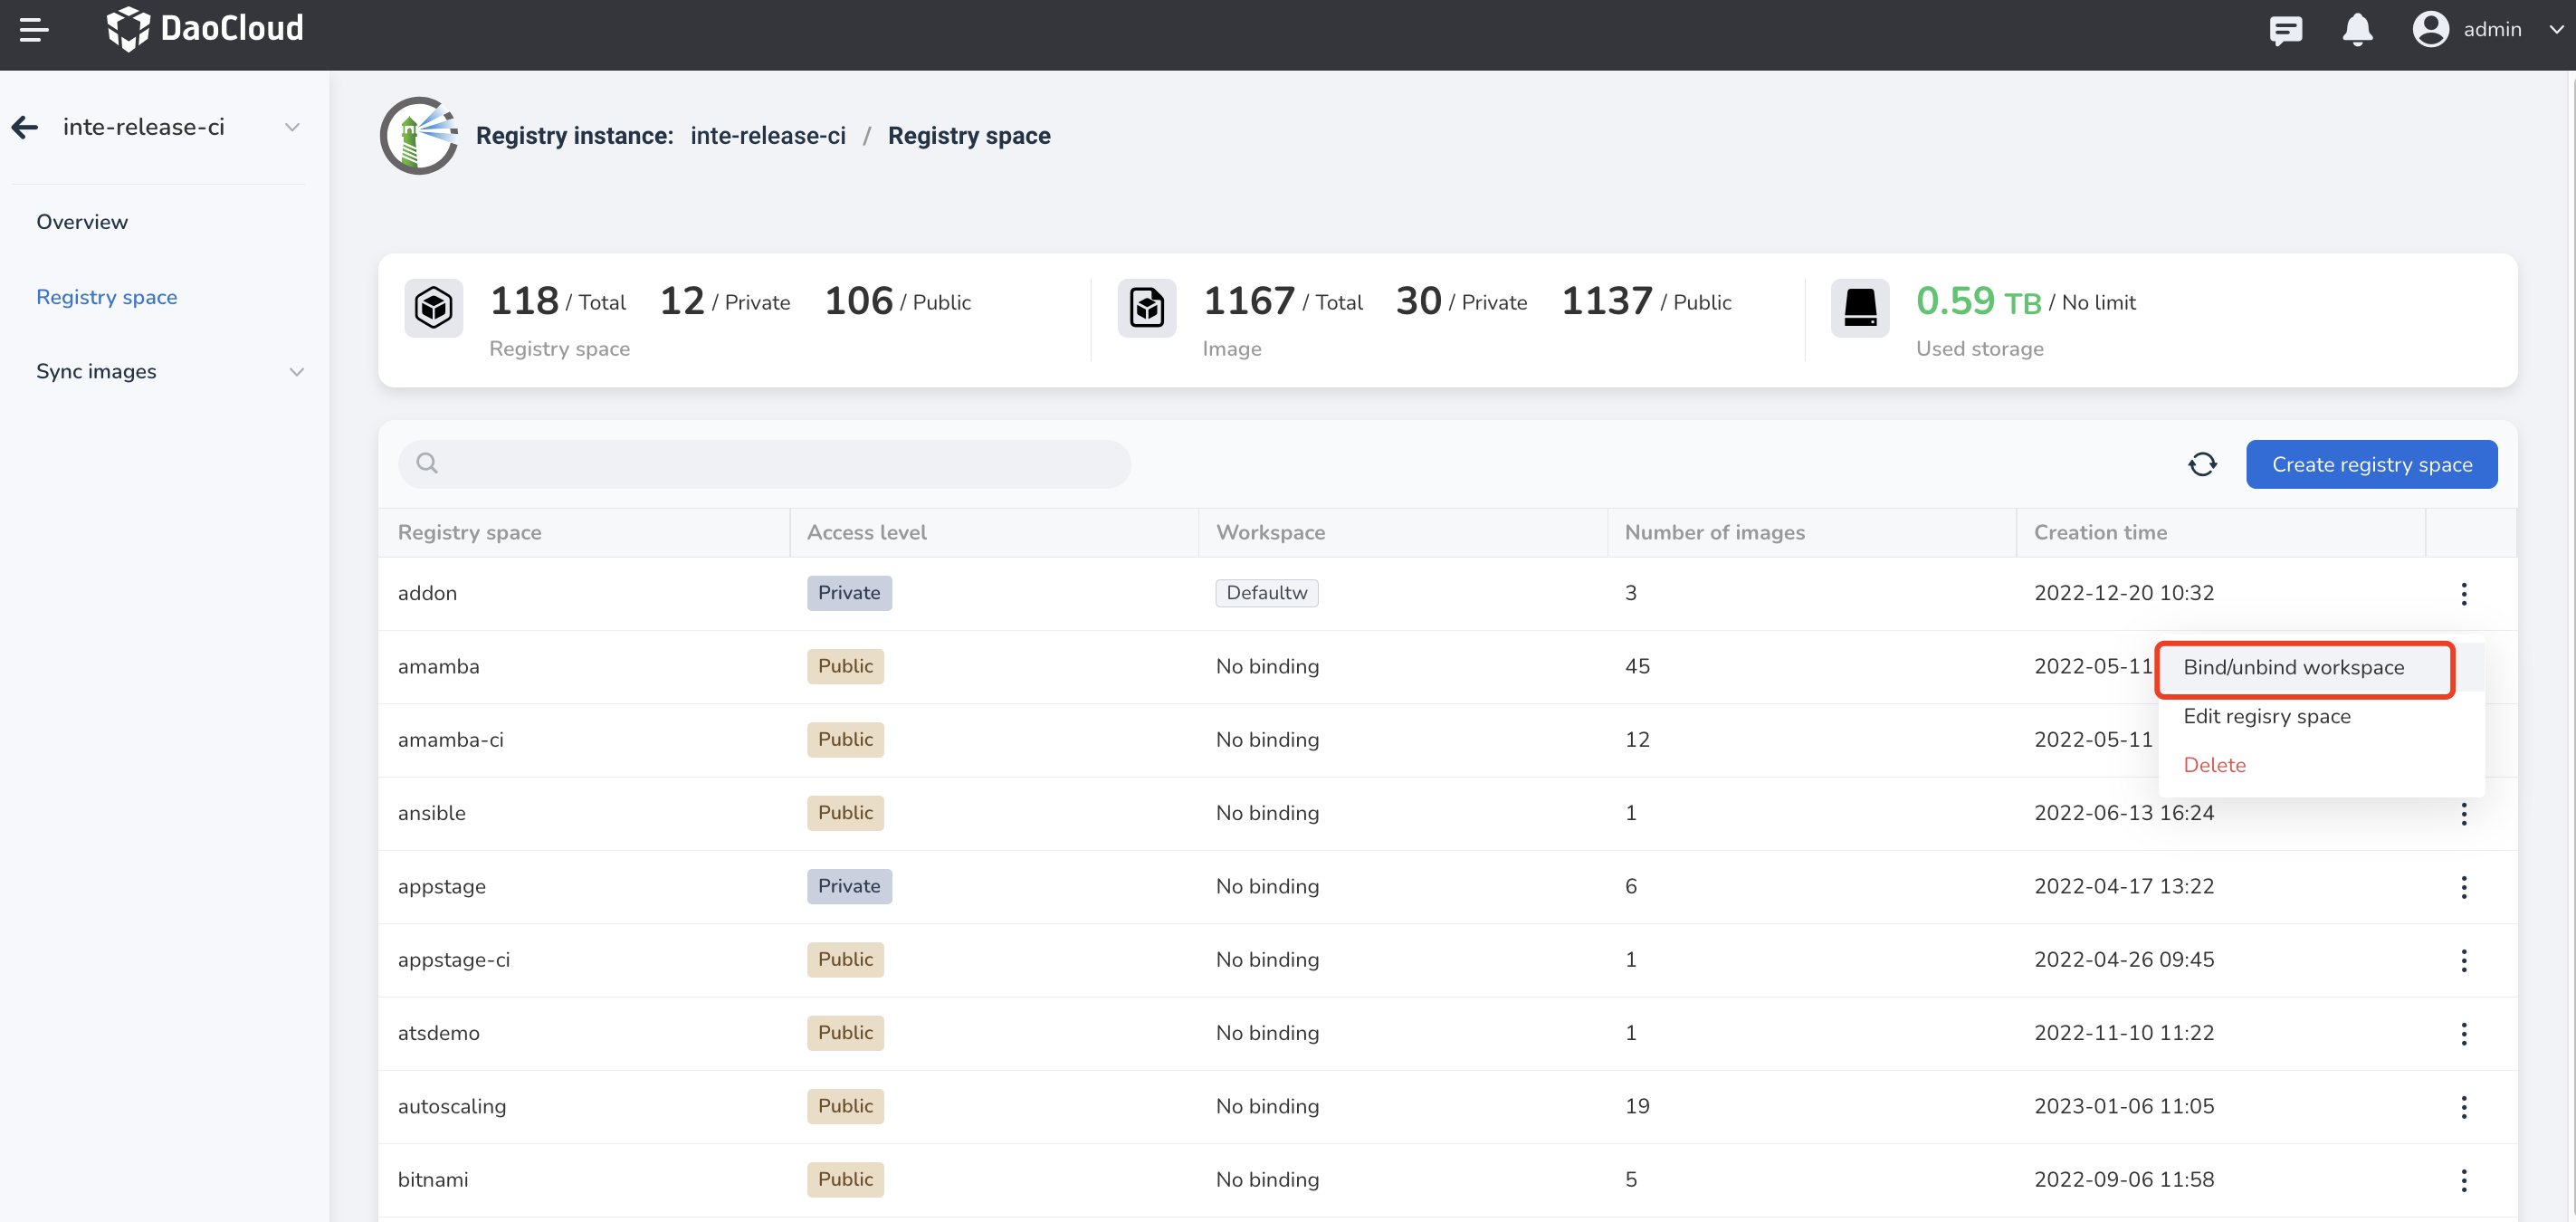The height and width of the screenshot is (1222, 2576).
Task: Open the atsdemo registry space
Action: click(438, 1033)
